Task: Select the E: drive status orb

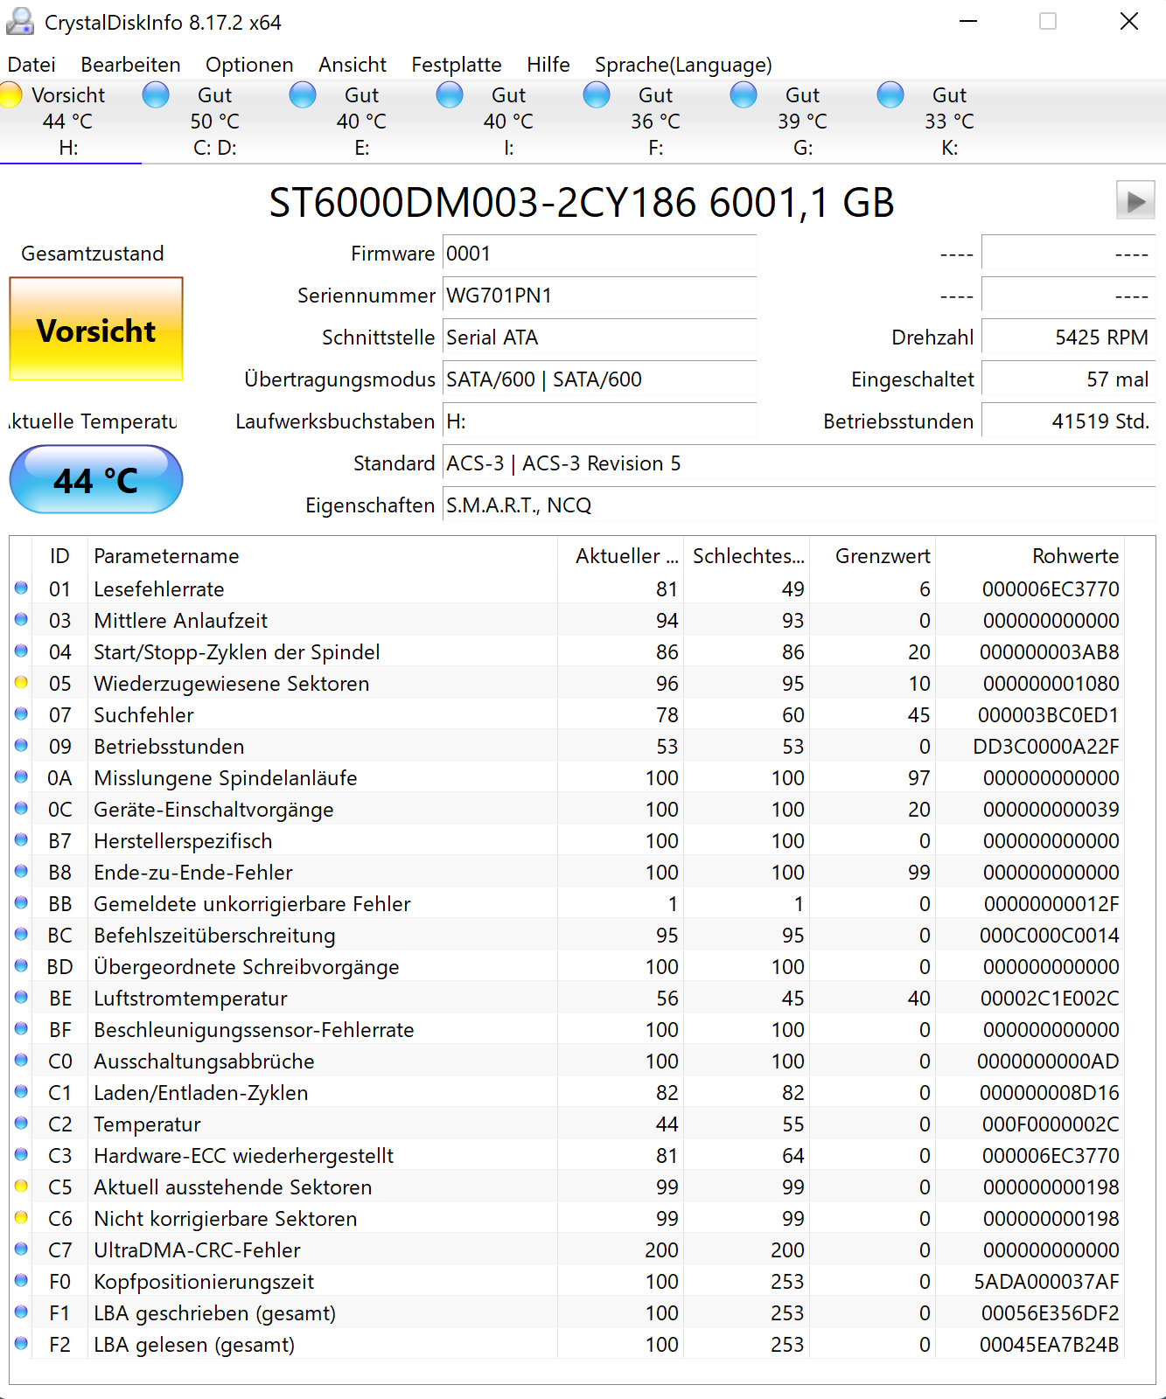Action: (x=303, y=94)
